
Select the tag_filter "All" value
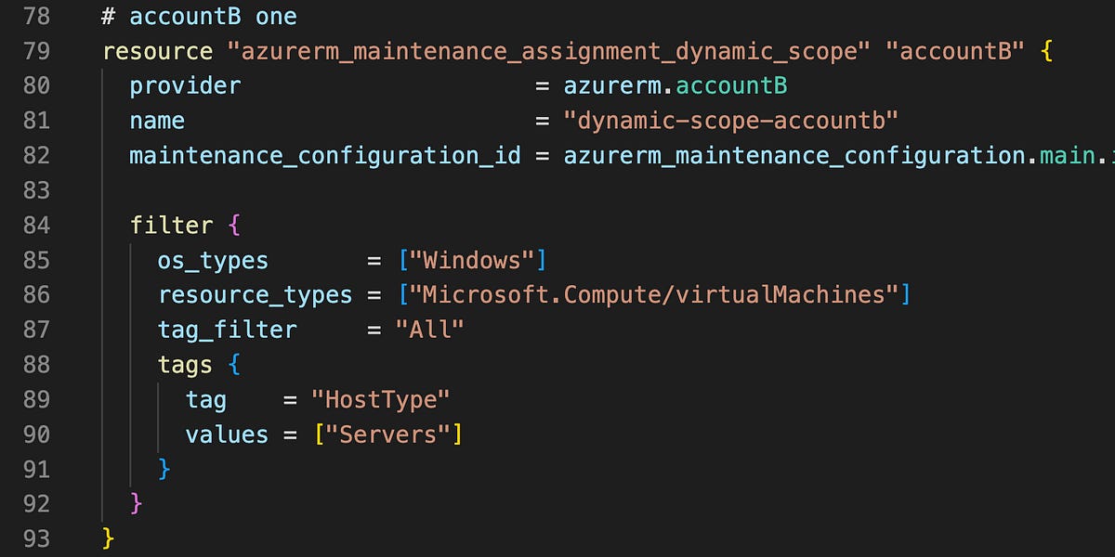pos(430,330)
